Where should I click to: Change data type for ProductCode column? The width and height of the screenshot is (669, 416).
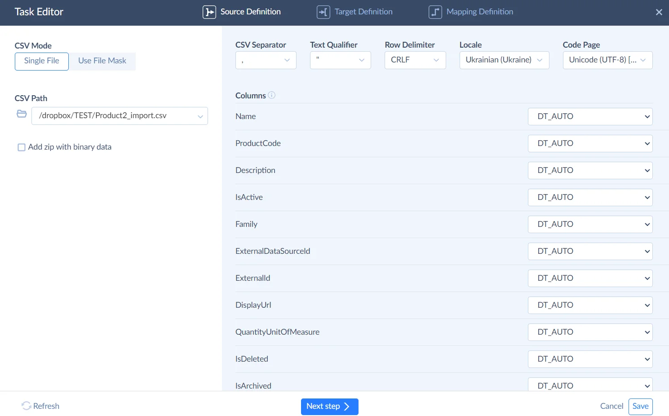click(590, 143)
